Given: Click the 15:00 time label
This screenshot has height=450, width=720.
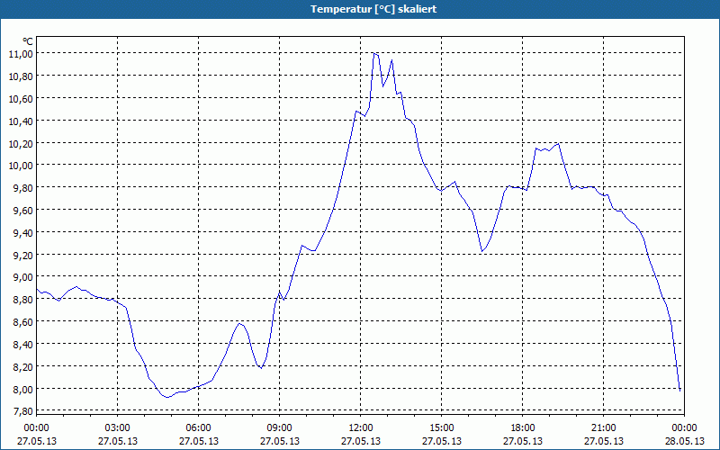Looking at the screenshot, I should [x=442, y=428].
